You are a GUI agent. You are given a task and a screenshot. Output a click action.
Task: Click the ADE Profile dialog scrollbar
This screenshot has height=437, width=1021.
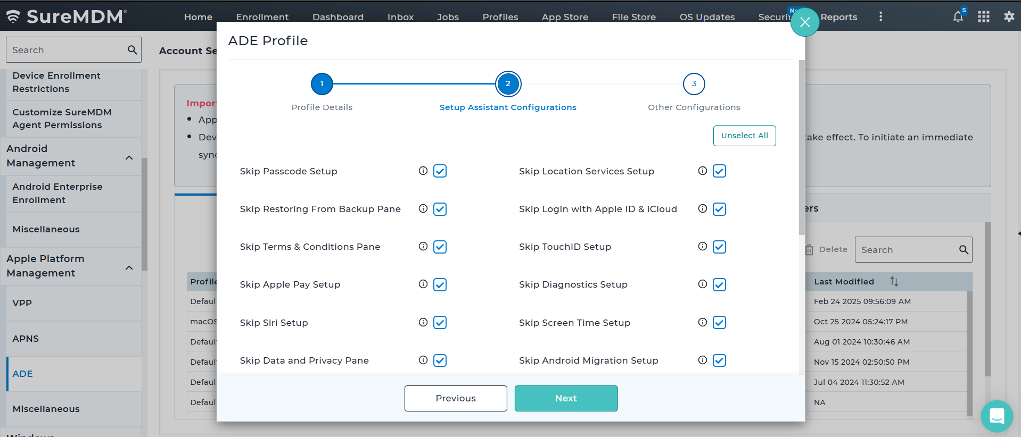(802, 149)
